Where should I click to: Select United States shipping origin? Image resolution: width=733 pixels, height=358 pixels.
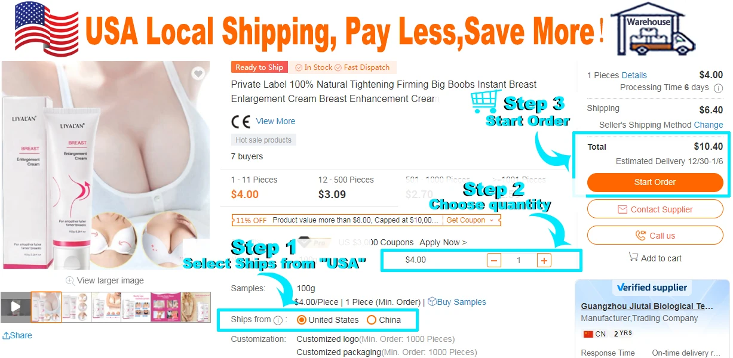(327, 320)
